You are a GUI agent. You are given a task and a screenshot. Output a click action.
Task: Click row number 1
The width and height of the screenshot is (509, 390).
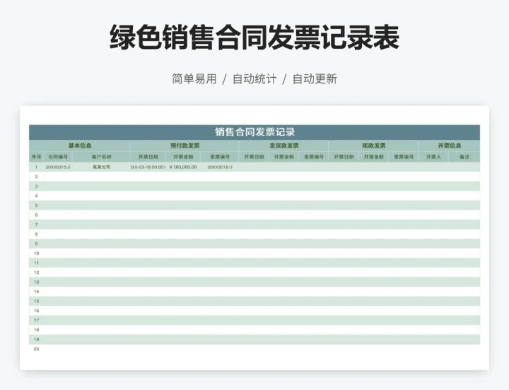coord(36,167)
